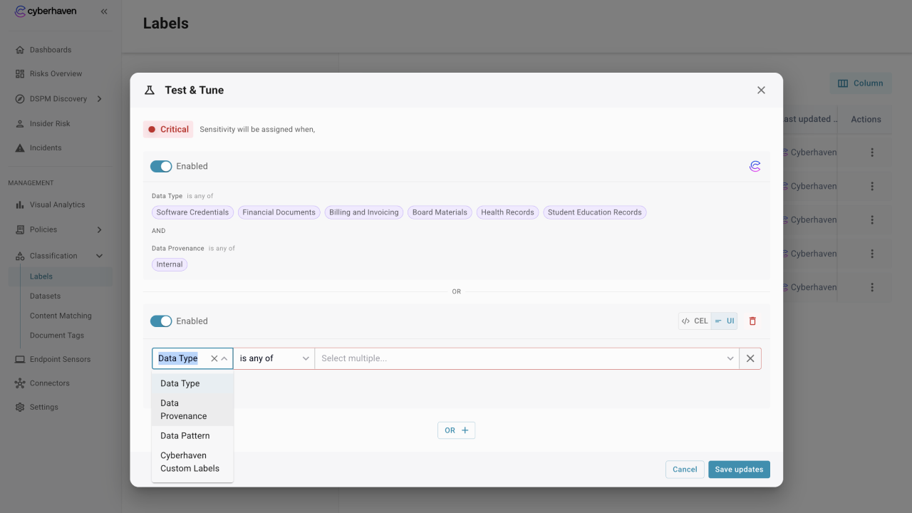Screen dimensions: 912x513
Task: Collapse the sidebar with double chevron icon
Action: point(104,11)
